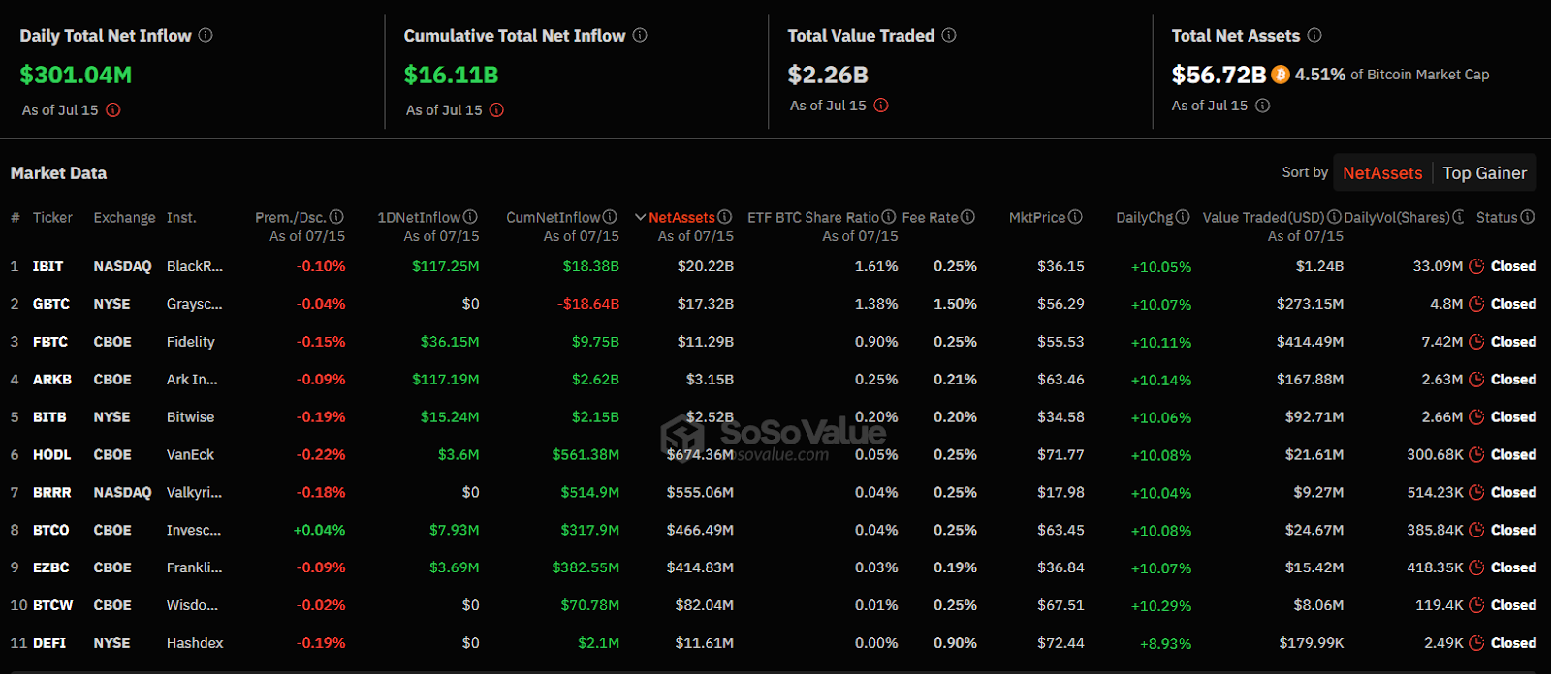Click grey info icon under Total Net Assets date
The width and height of the screenshot is (1551, 674).
click(1263, 105)
